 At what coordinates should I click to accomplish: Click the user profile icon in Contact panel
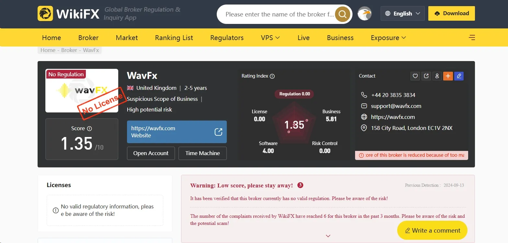[437, 76]
